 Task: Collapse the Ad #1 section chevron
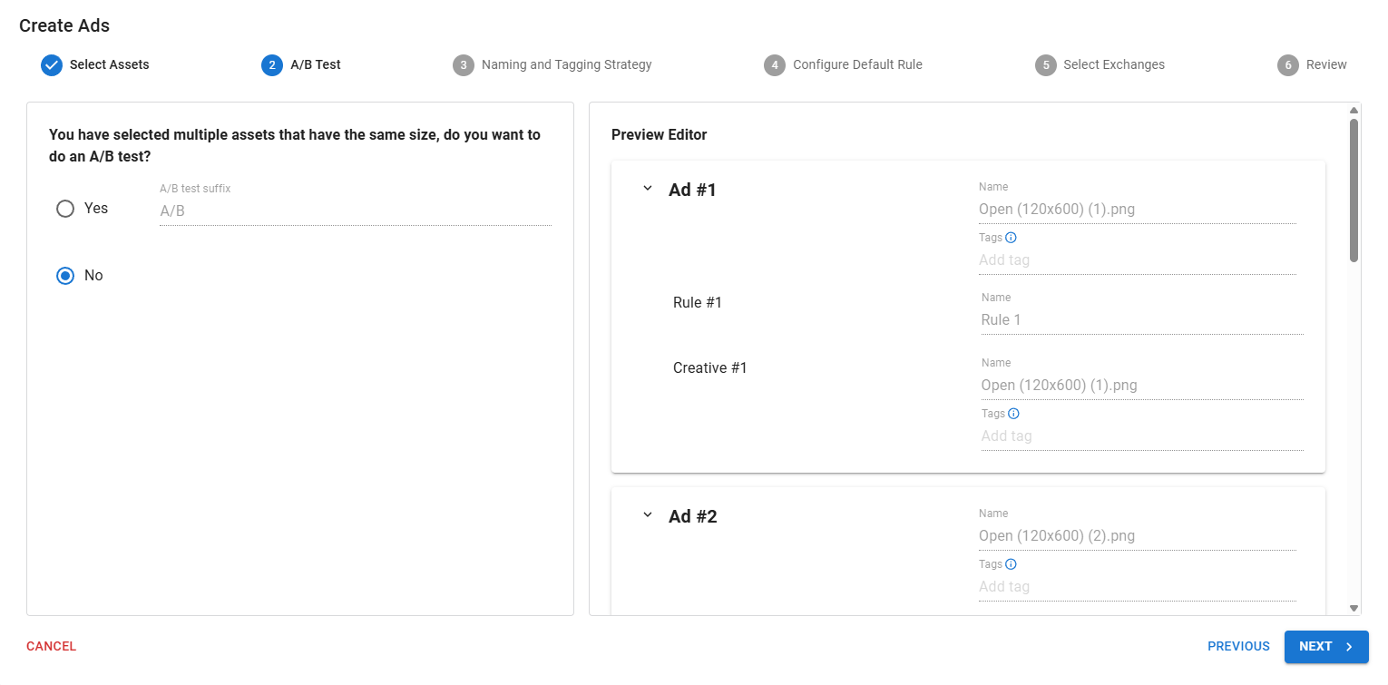point(648,189)
